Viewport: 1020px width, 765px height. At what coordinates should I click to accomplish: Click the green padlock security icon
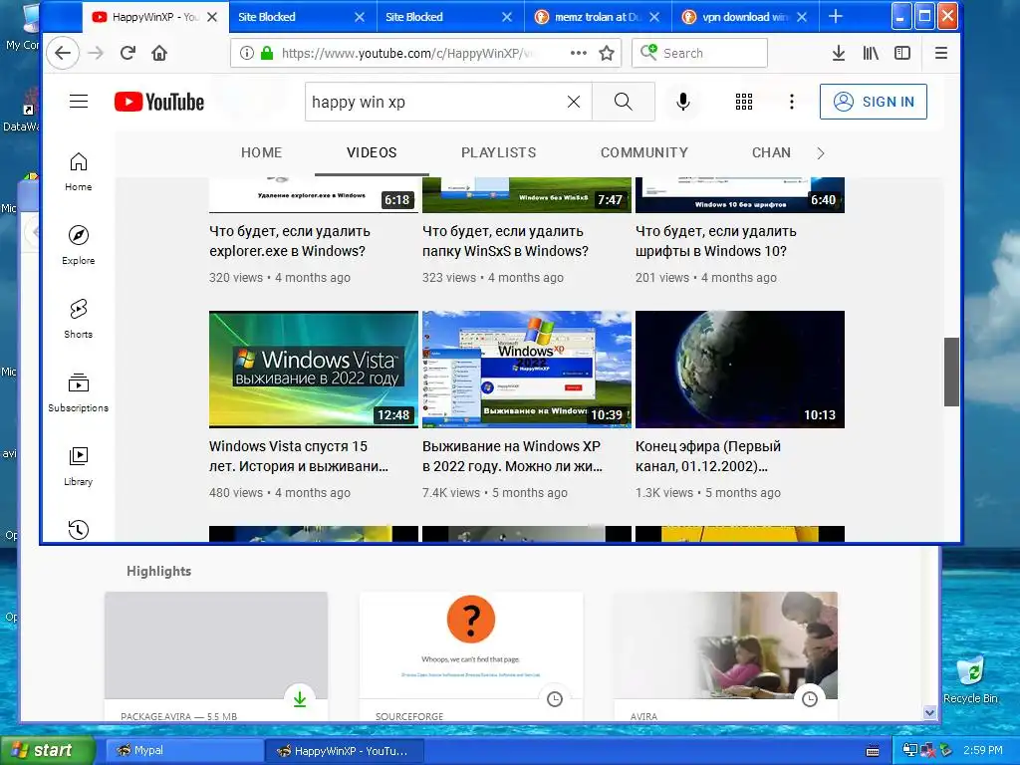pyautogui.click(x=267, y=54)
